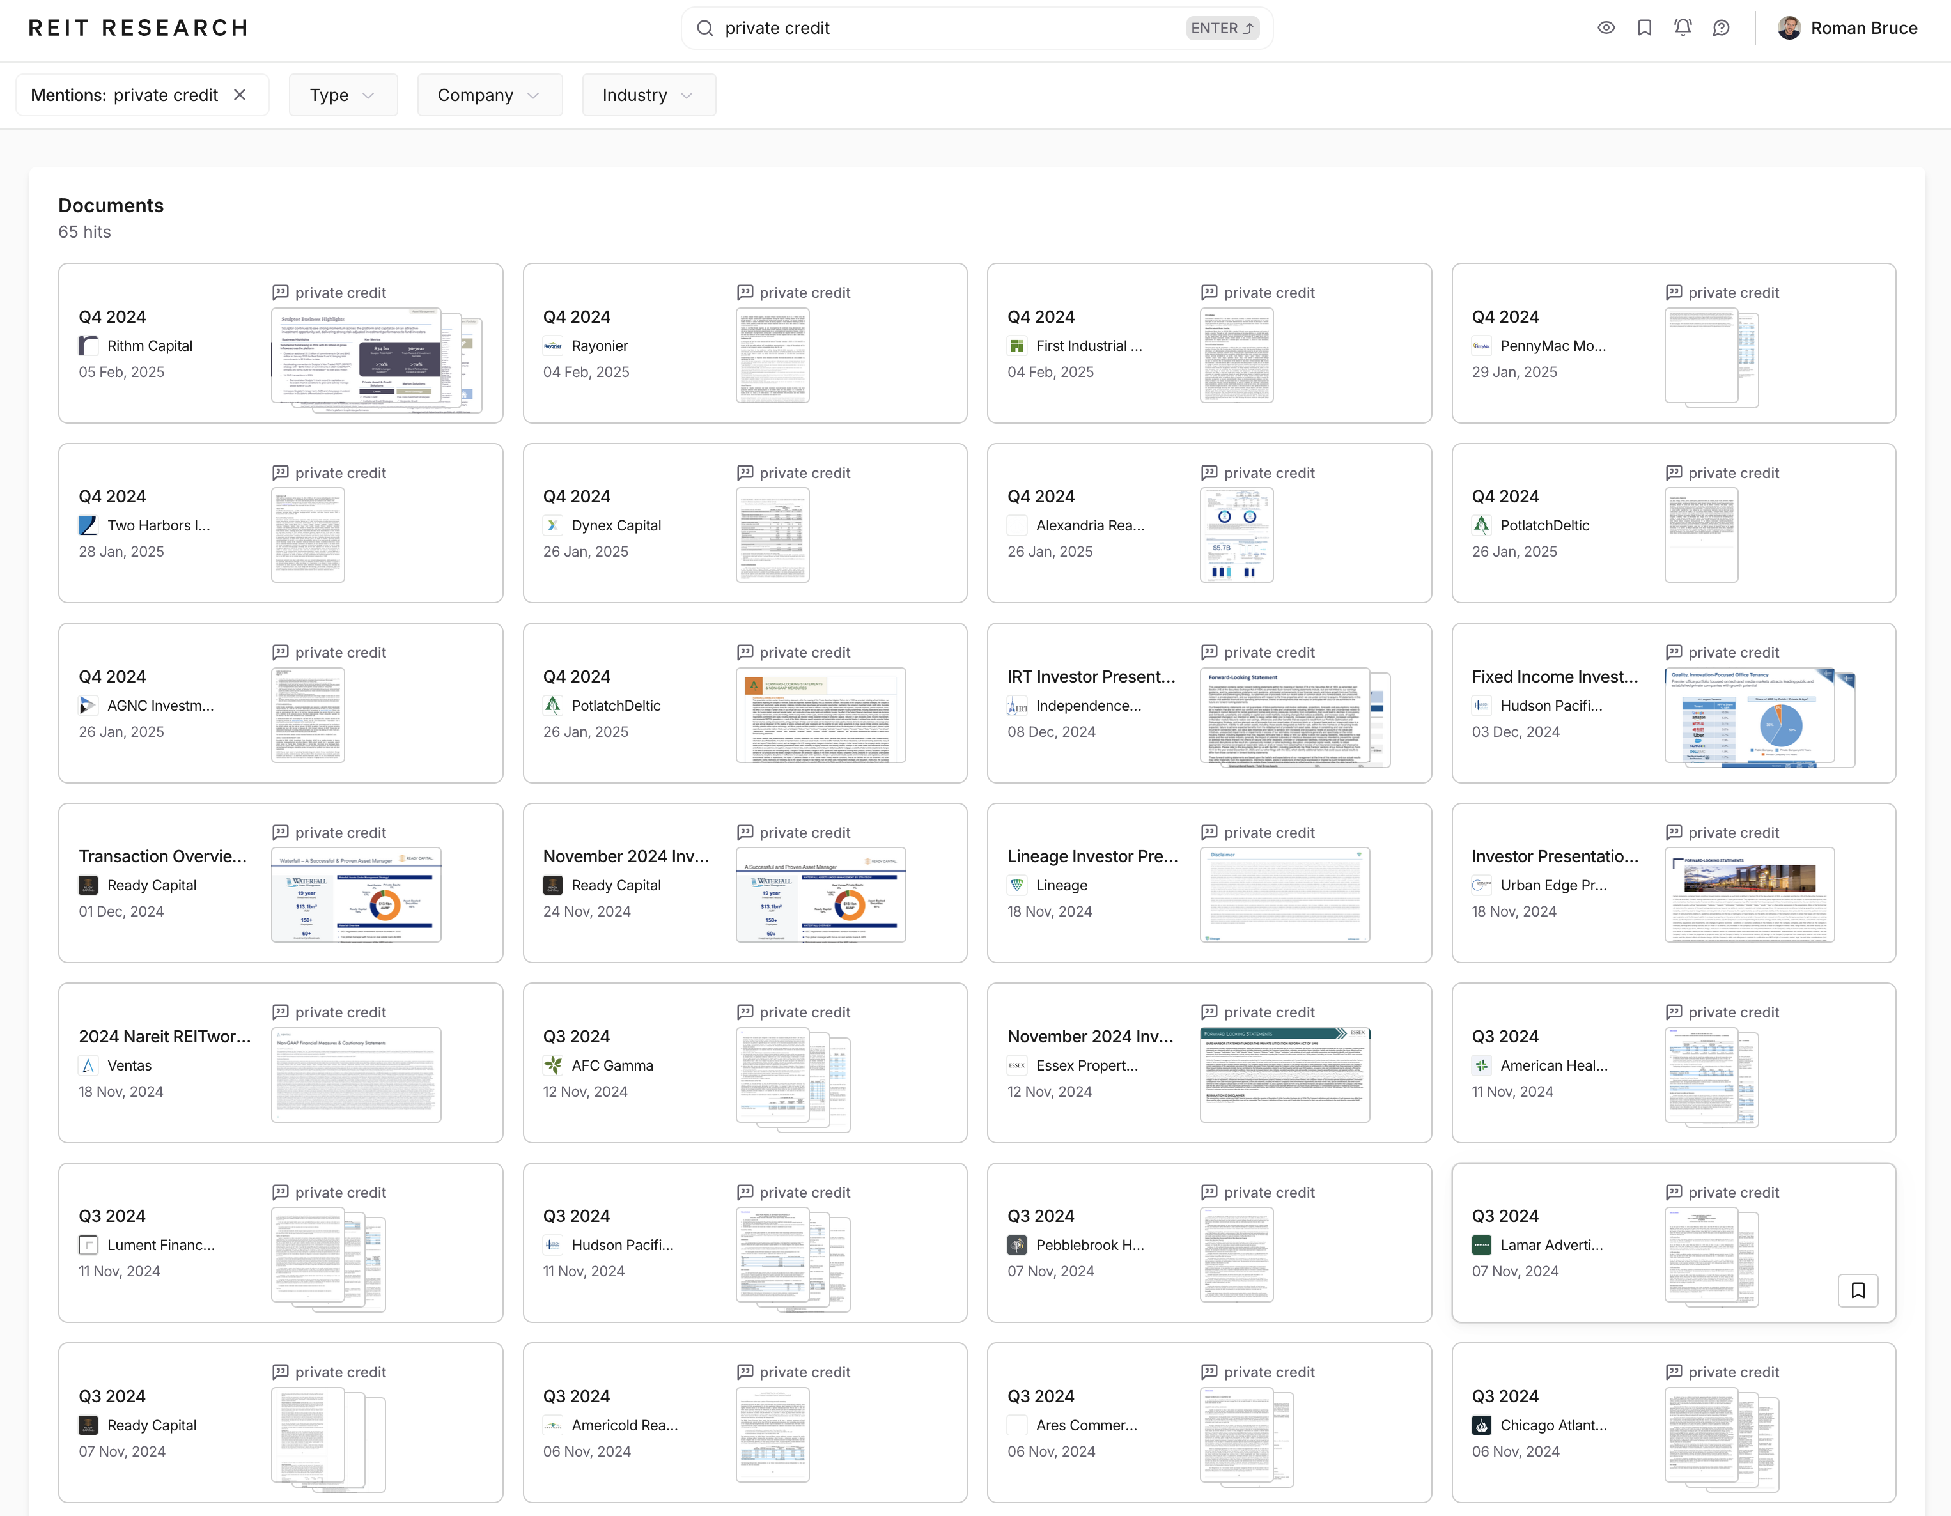The height and width of the screenshot is (1516, 1951).
Task: Select First Industrial company name
Action: (x=1090, y=346)
